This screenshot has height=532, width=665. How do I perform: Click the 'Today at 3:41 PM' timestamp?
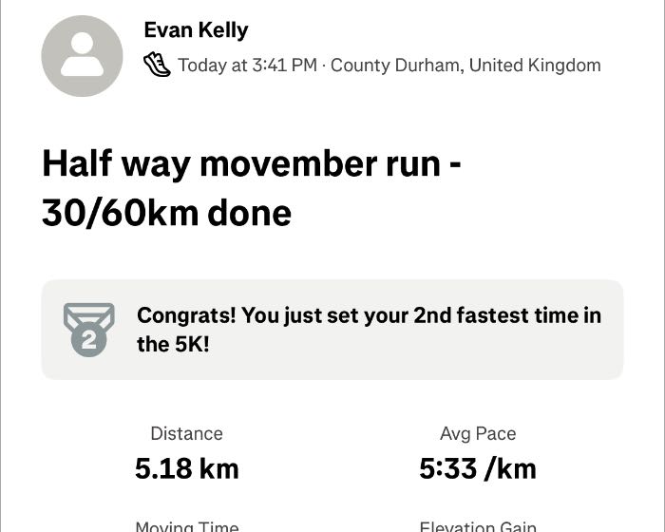pyautogui.click(x=247, y=66)
